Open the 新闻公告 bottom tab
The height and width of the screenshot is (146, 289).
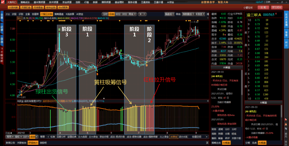point(11,143)
